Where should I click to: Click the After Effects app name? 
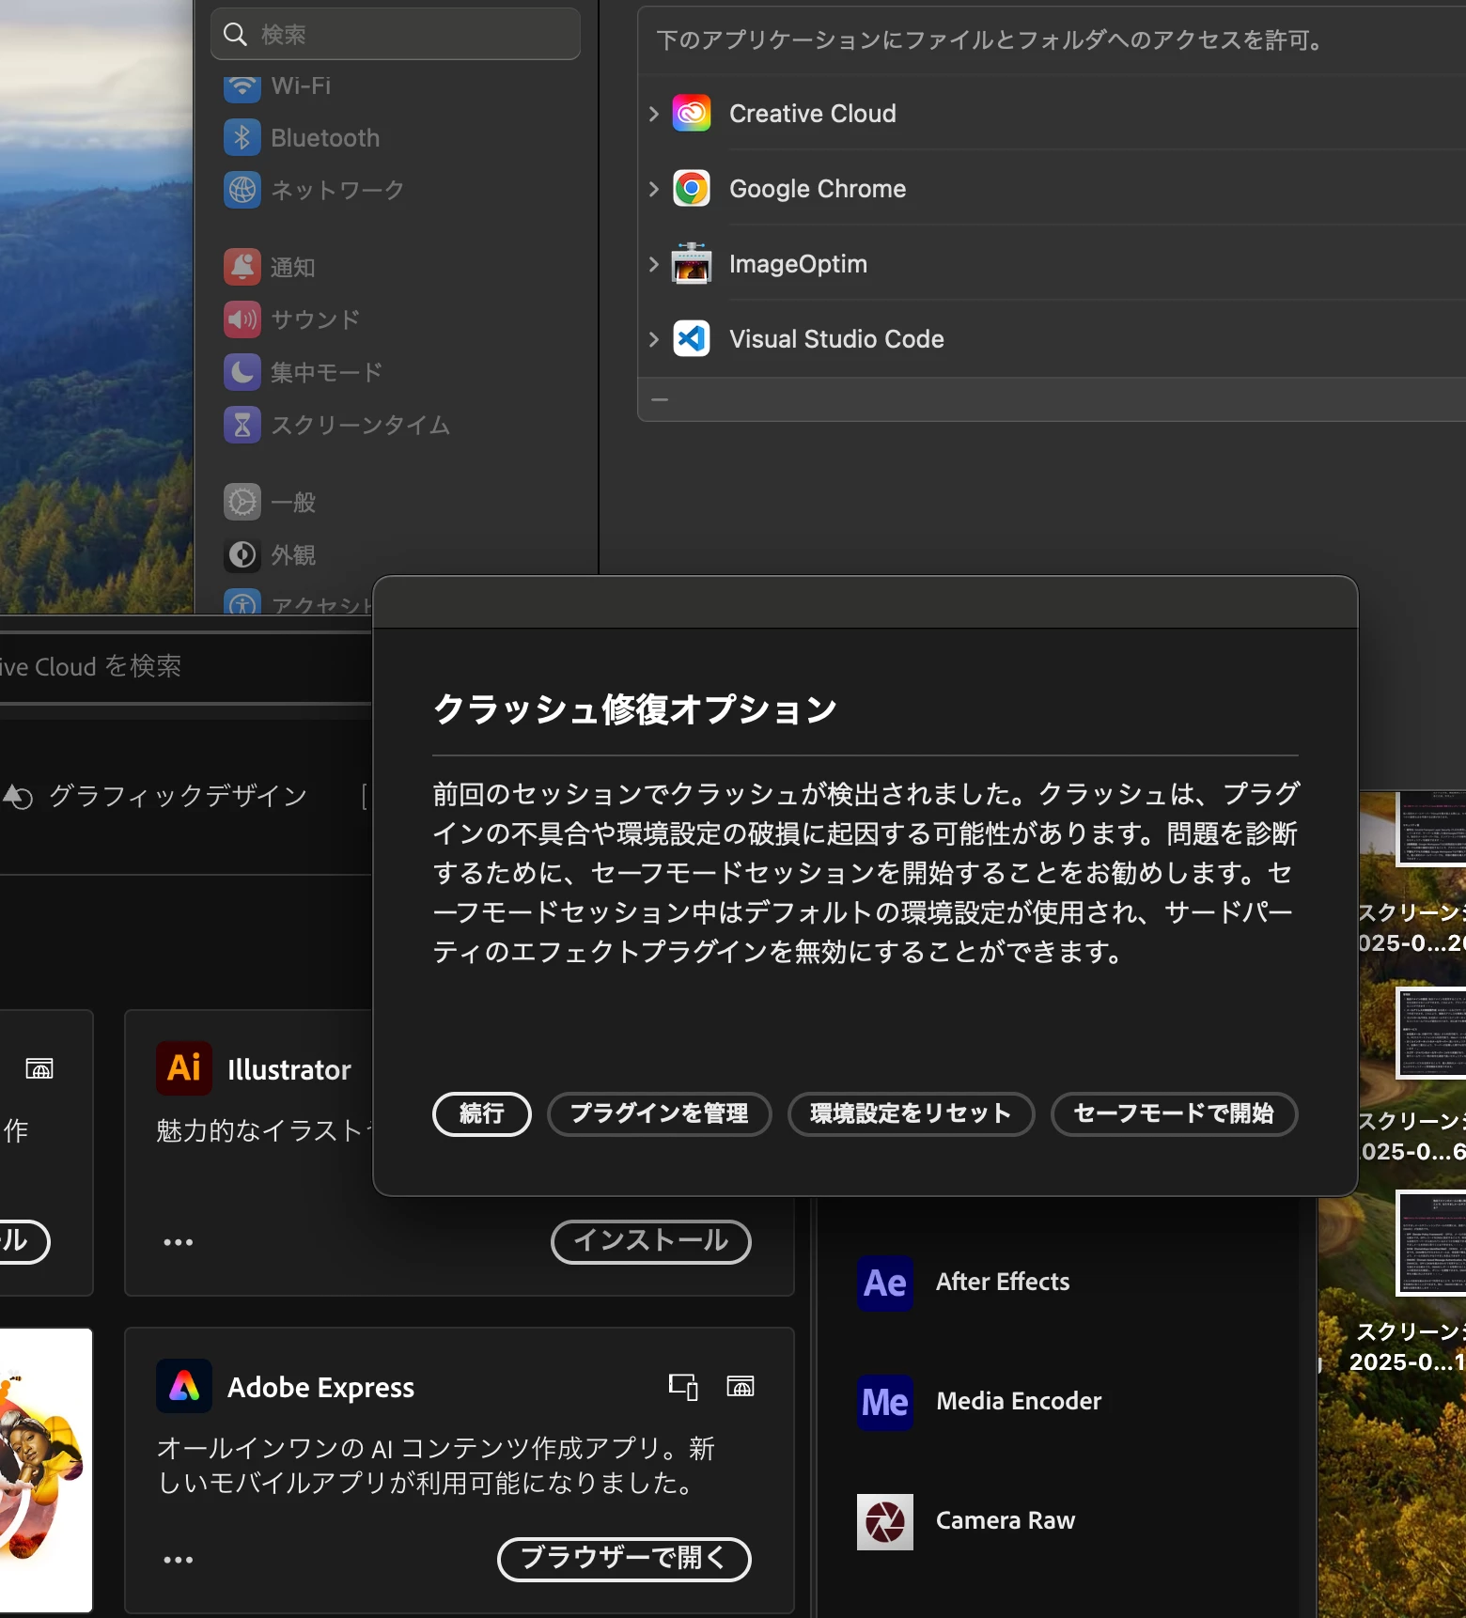coord(1003,1283)
